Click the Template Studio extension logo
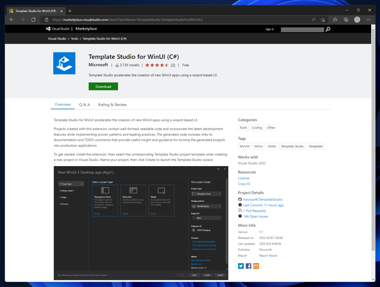 point(64,63)
